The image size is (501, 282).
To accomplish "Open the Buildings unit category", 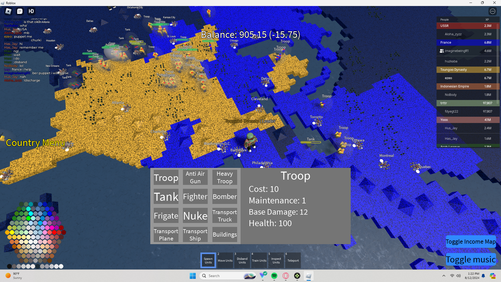I will click(225, 234).
